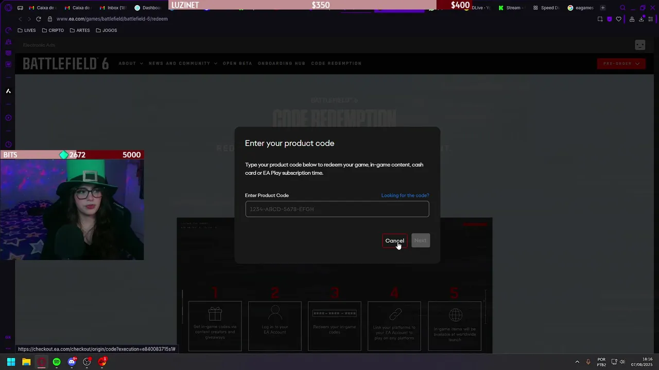The width and height of the screenshot is (659, 370).
Task: Take a snapshot of the page
Action: coord(600,19)
